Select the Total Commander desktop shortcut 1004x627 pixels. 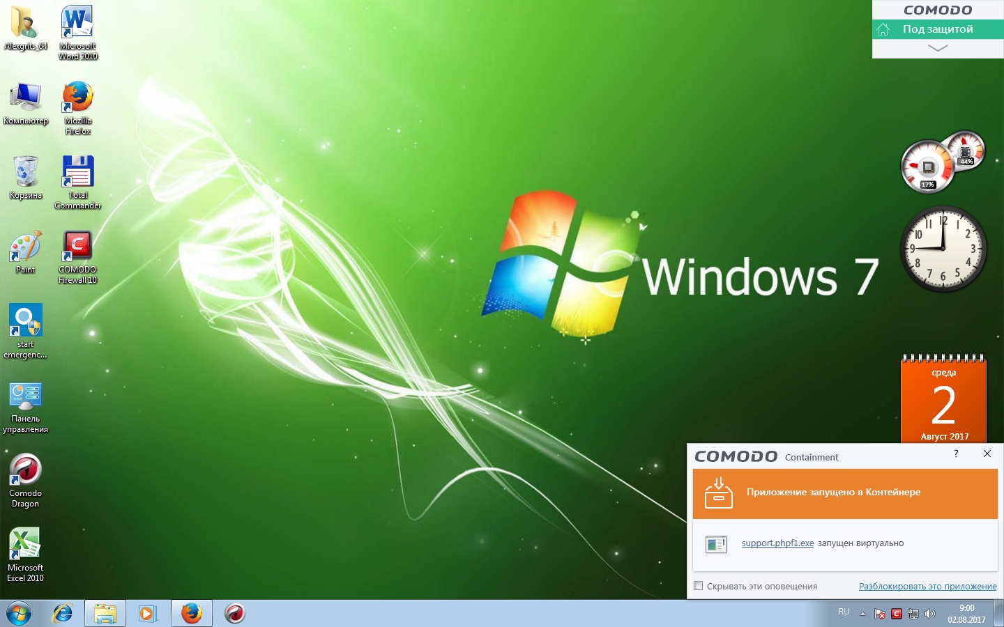pos(78,183)
